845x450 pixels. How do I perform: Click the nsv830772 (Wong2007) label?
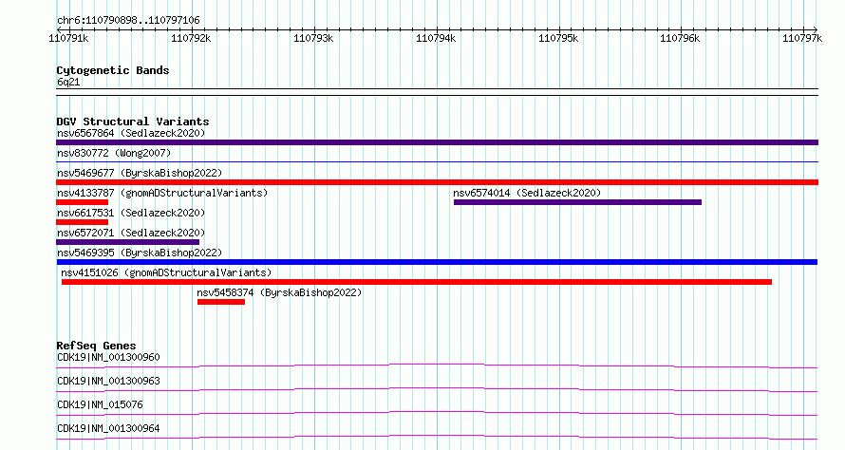pos(114,153)
